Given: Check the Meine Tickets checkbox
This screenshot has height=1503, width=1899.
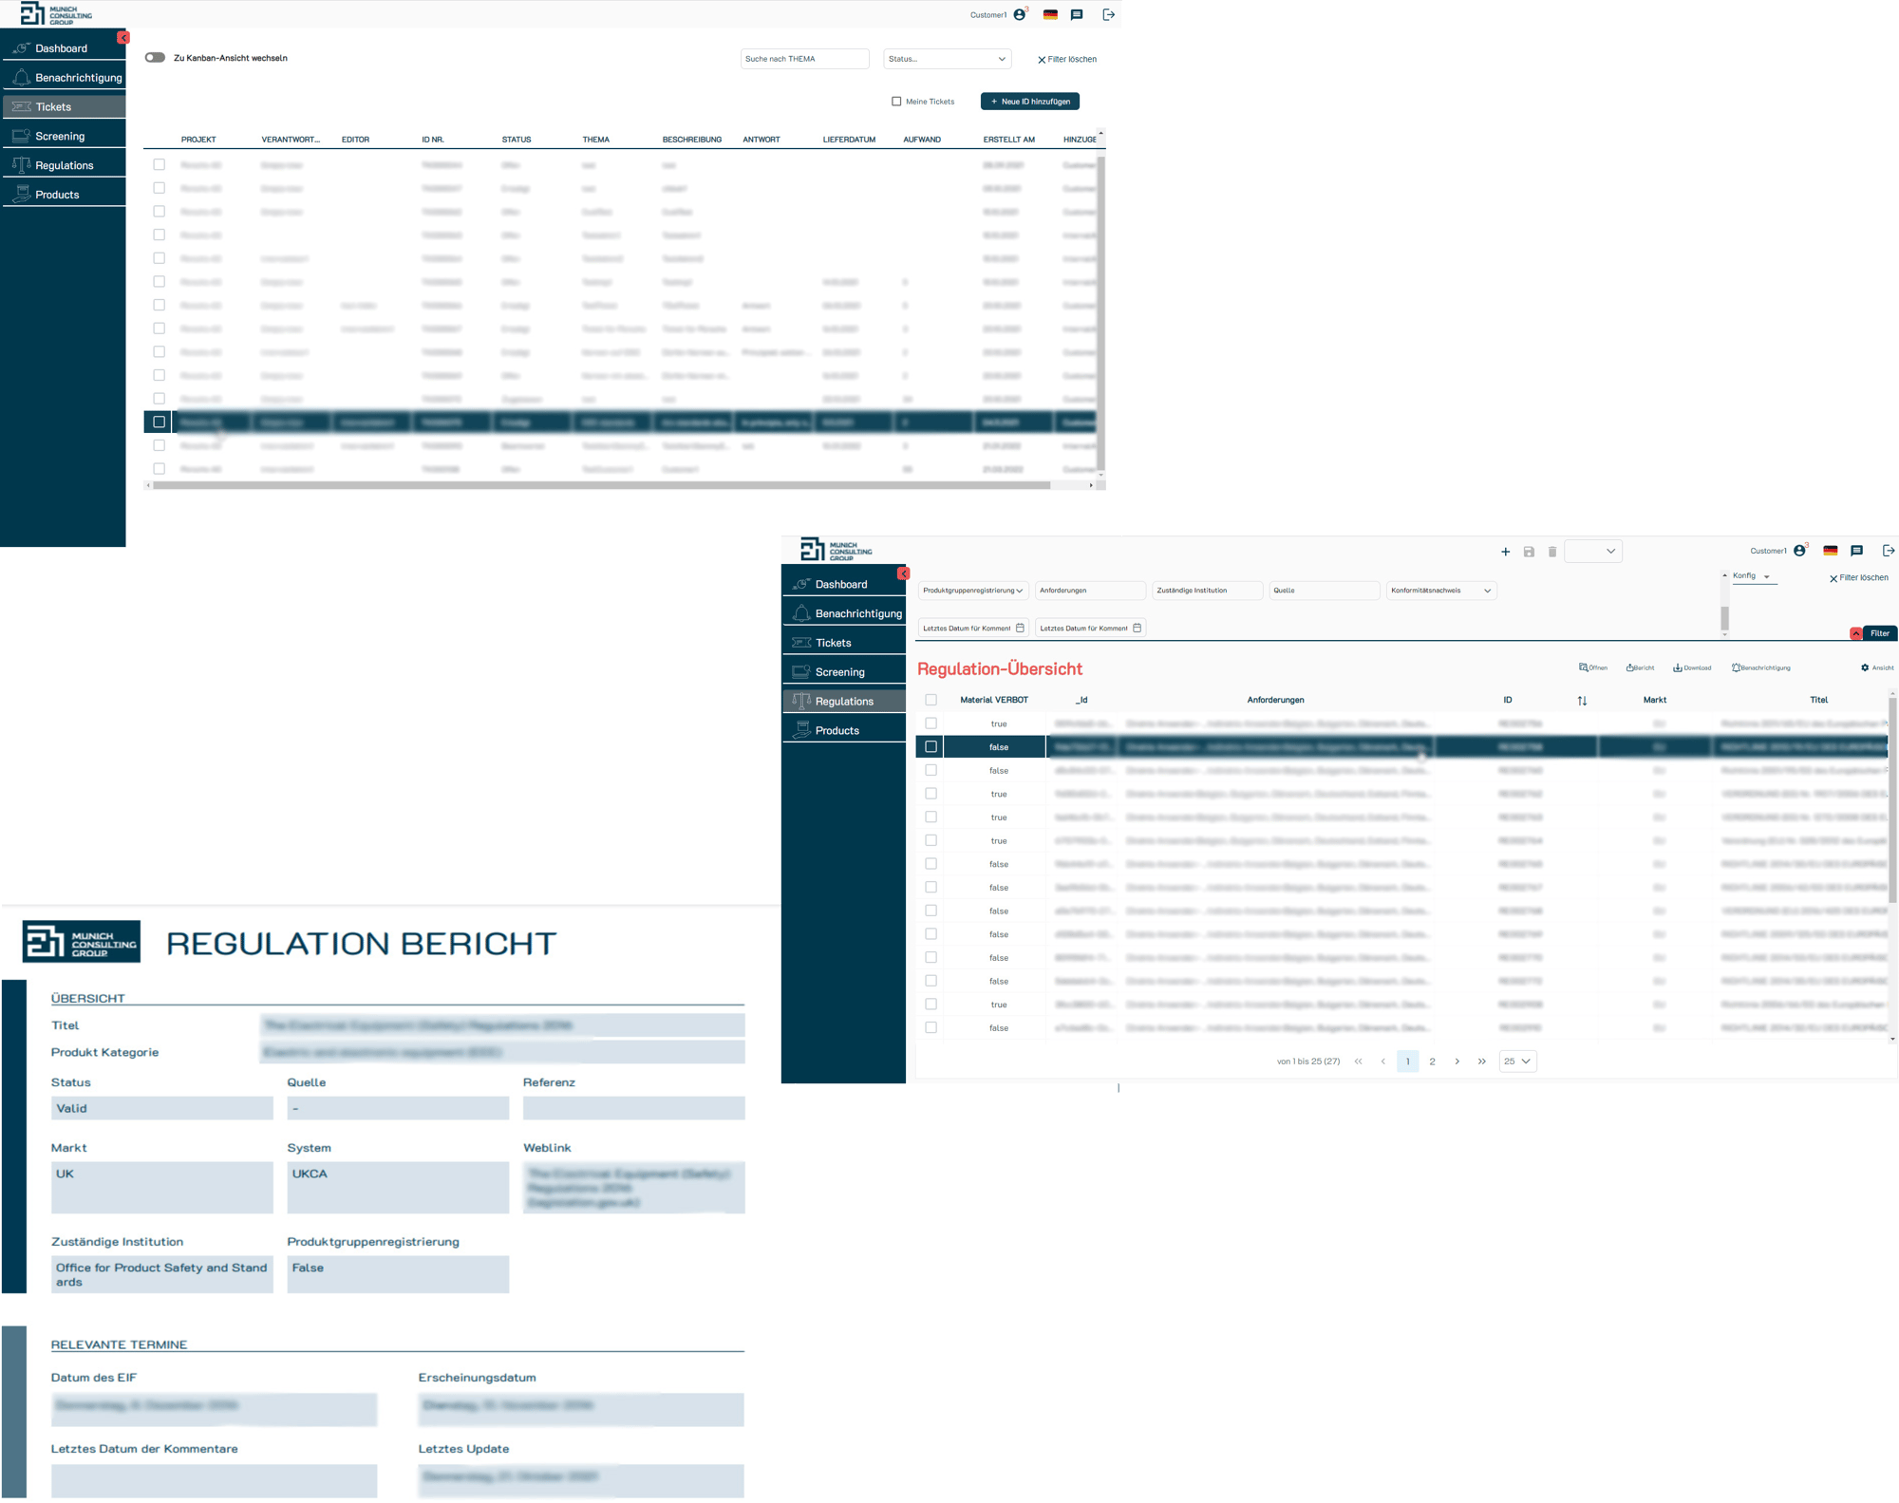Looking at the screenshot, I should click(x=896, y=102).
